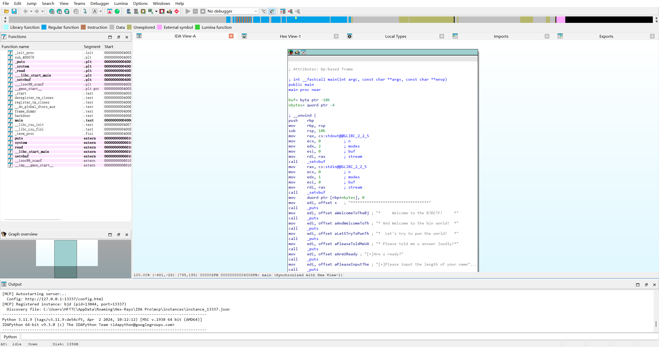This screenshot has width=659, height=347.
Task: Select the __libc_csu_init function row
Action: 66,125
